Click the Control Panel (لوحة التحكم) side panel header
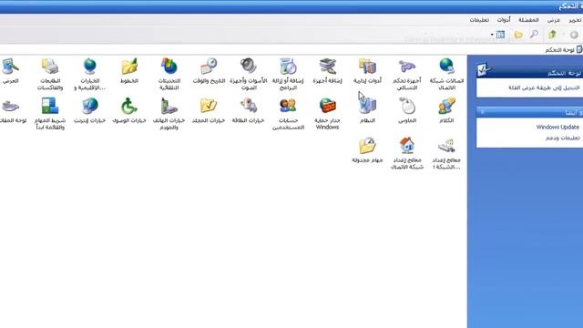 [529, 73]
